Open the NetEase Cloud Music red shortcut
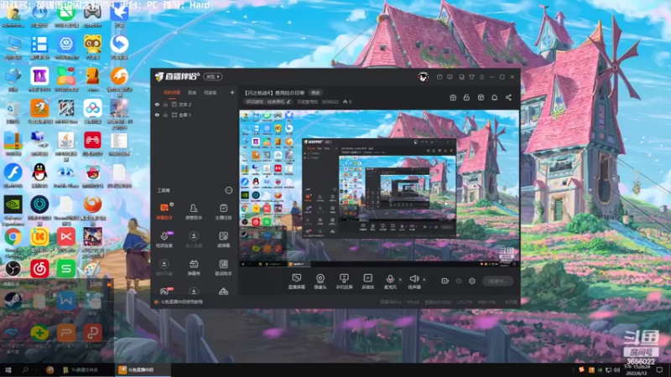 39,268
